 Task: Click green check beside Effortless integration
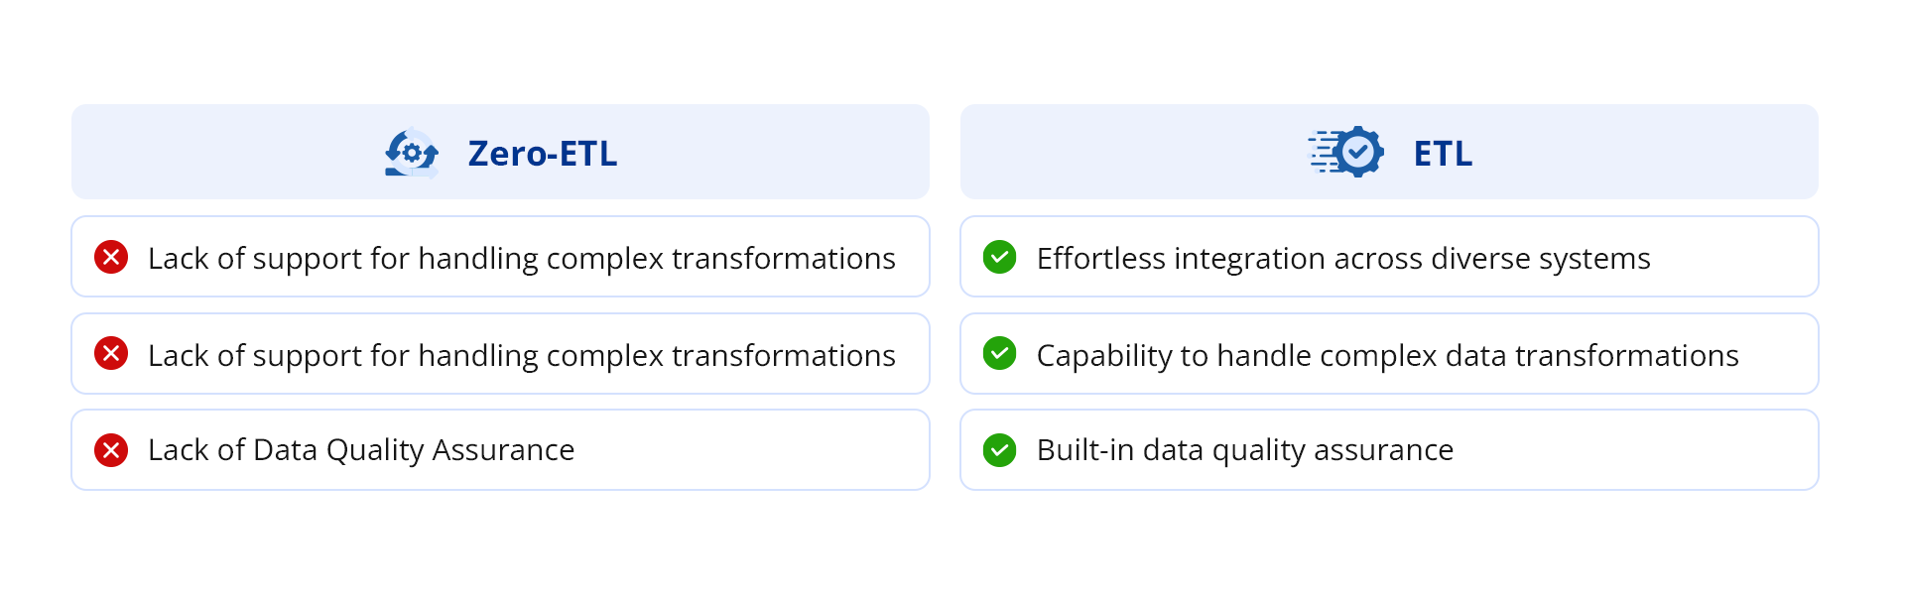(999, 257)
